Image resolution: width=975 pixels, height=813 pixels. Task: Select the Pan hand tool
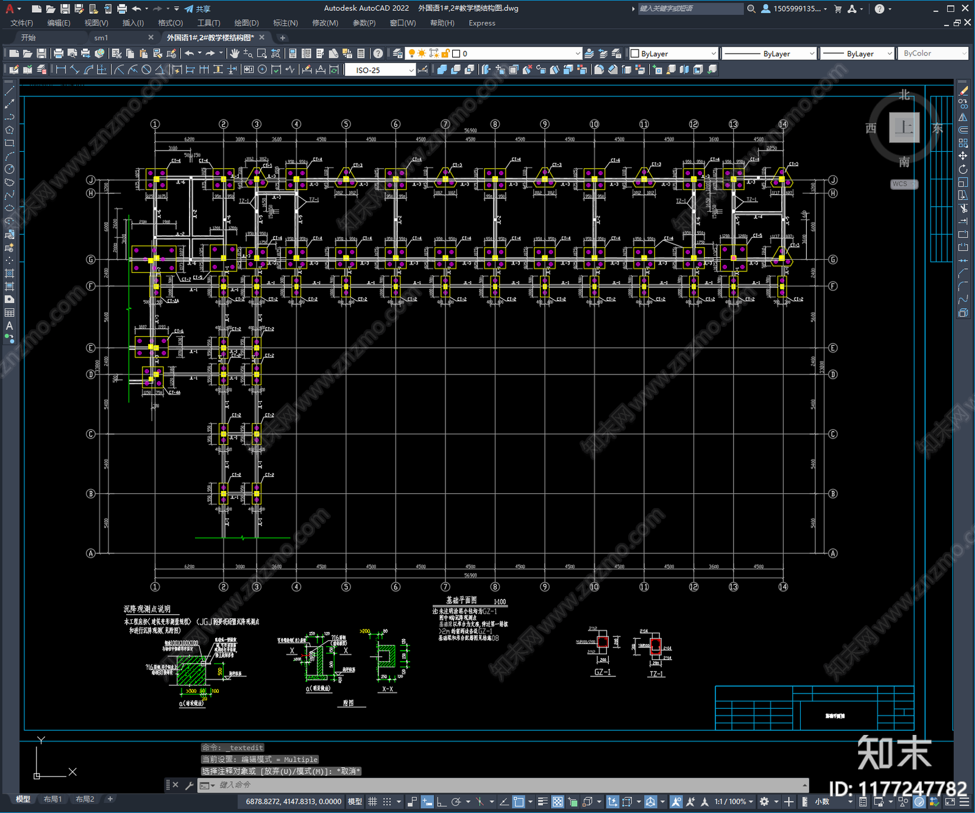(x=235, y=54)
